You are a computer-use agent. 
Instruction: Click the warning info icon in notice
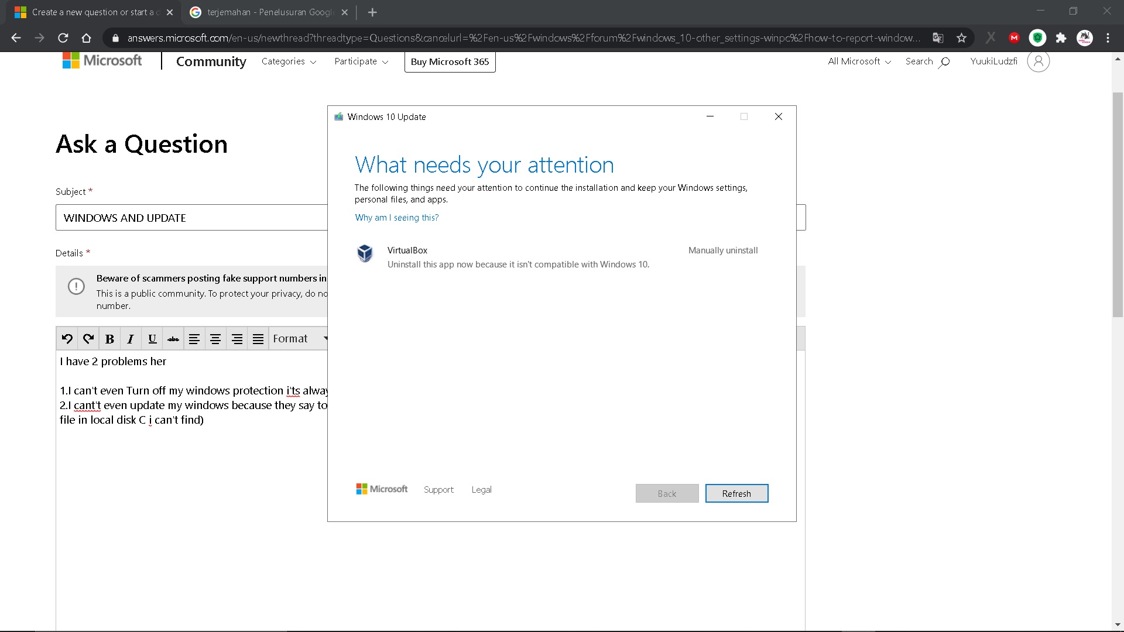tap(76, 286)
